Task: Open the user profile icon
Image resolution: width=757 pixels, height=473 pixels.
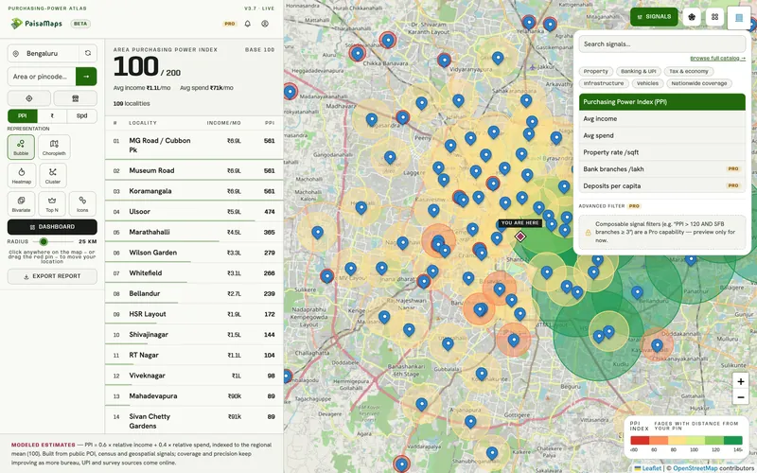Action: pos(265,24)
